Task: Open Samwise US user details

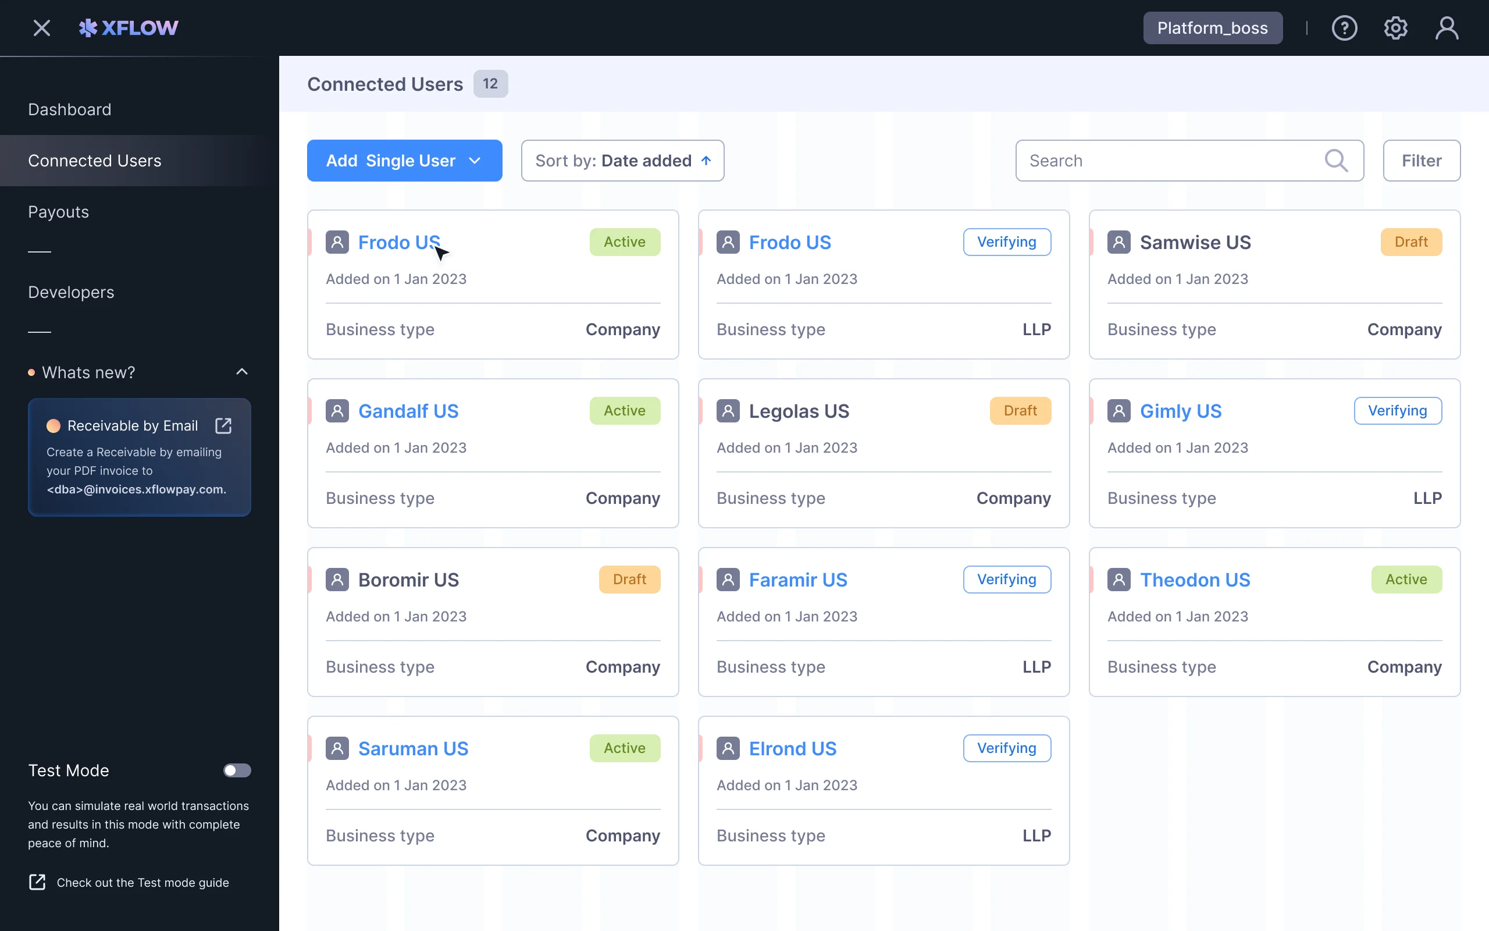Action: (x=1195, y=242)
